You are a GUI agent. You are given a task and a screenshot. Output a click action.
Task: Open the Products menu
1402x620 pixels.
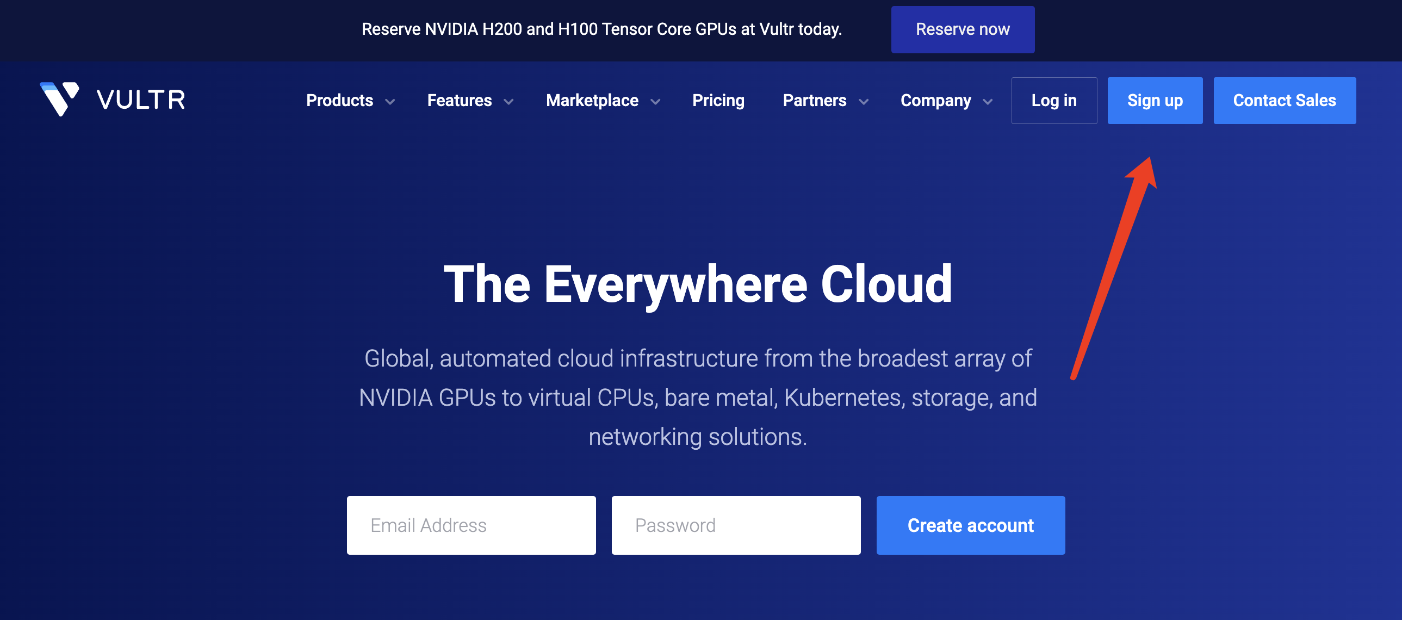339,101
